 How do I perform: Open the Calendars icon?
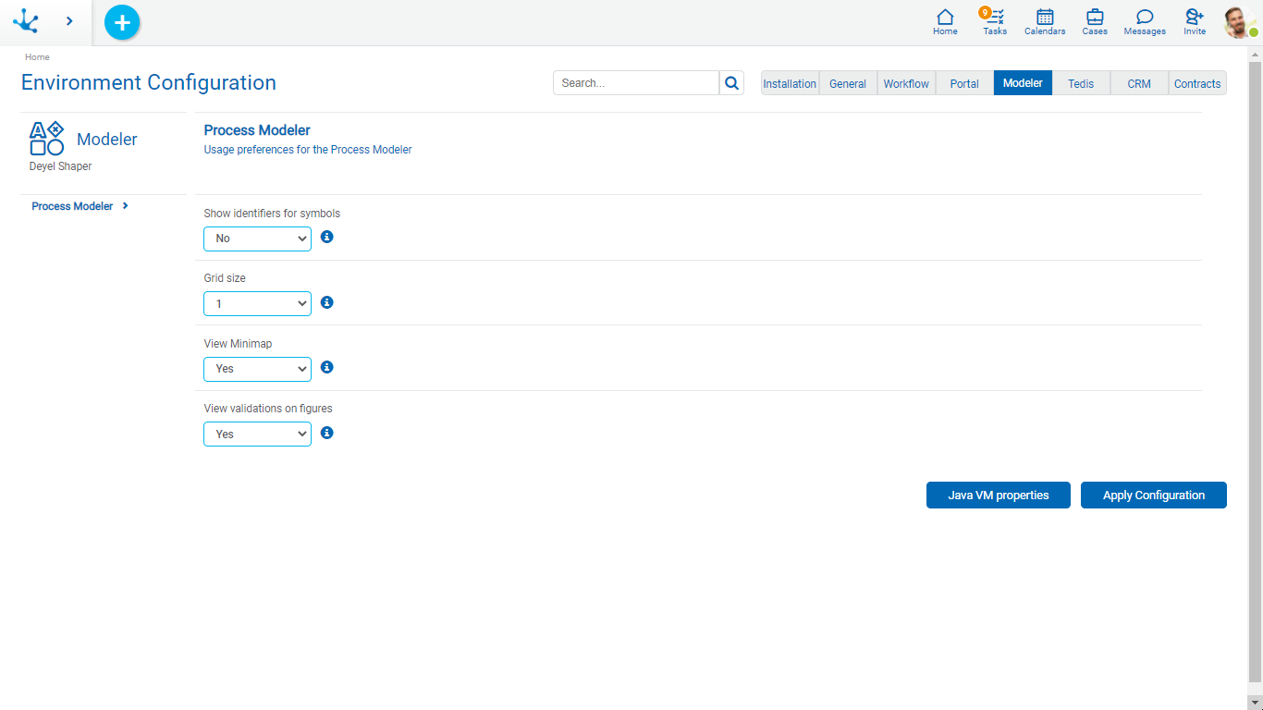pyautogui.click(x=1045, y=22)
